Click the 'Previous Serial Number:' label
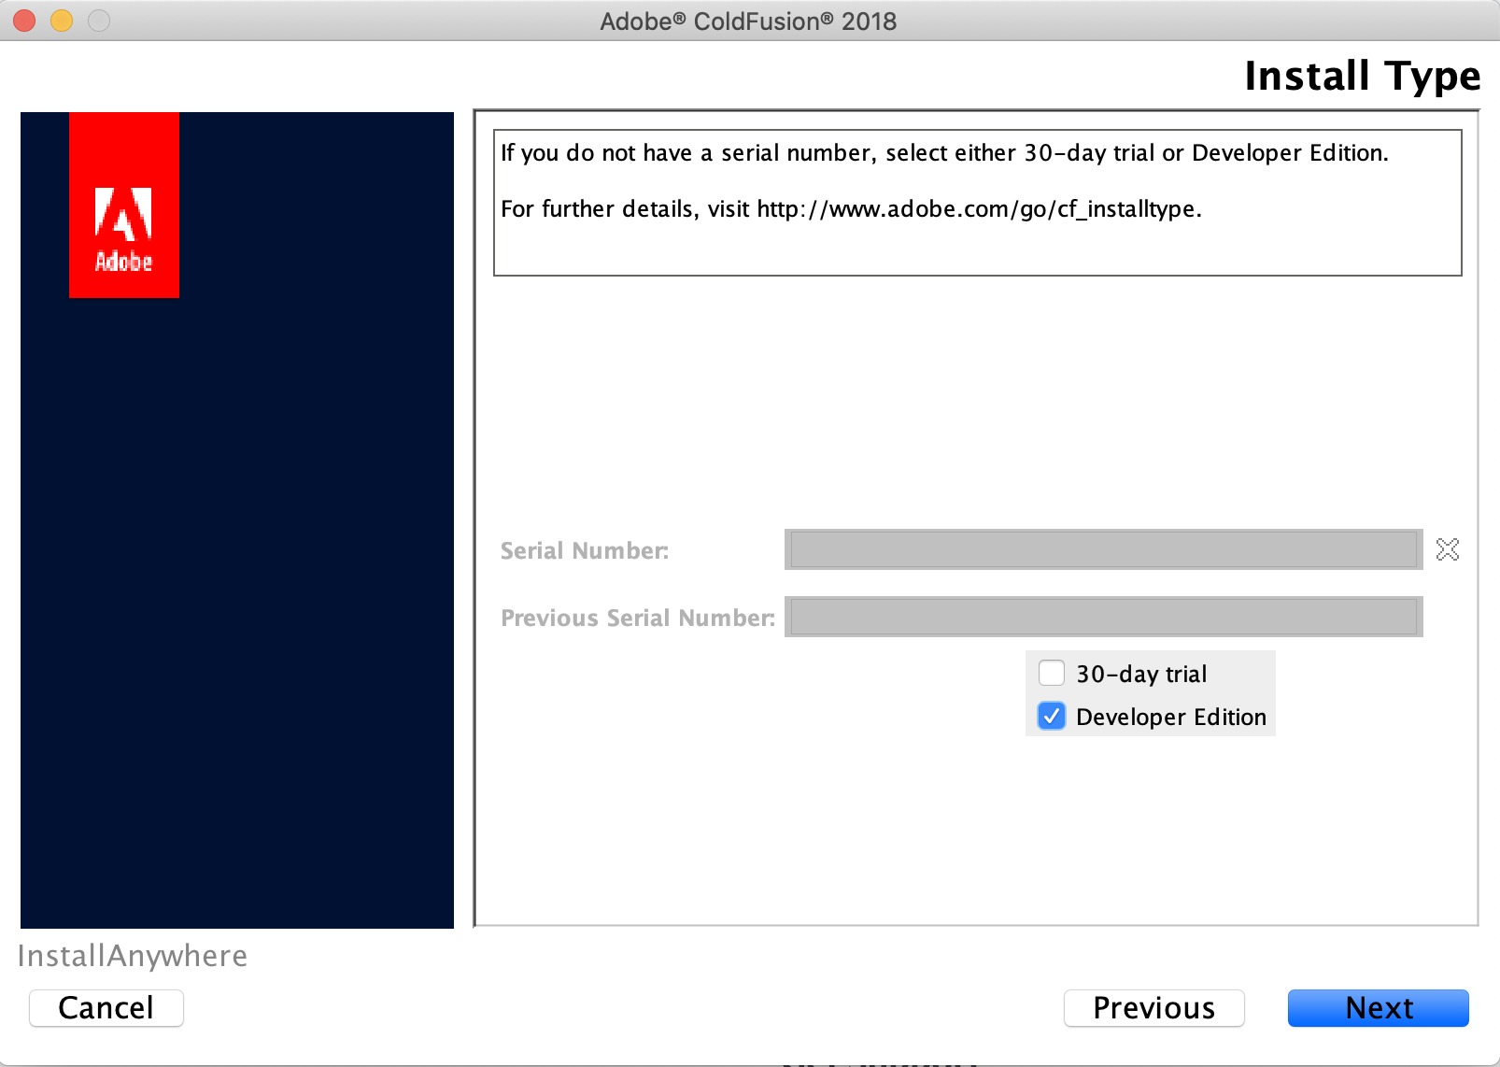1500x1067 pixels. click(638, 618)
